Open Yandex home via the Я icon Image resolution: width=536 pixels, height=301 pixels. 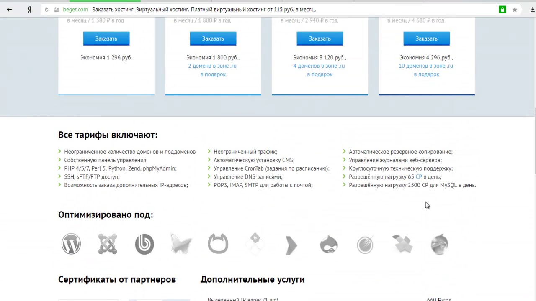click(x=29, y=10)
